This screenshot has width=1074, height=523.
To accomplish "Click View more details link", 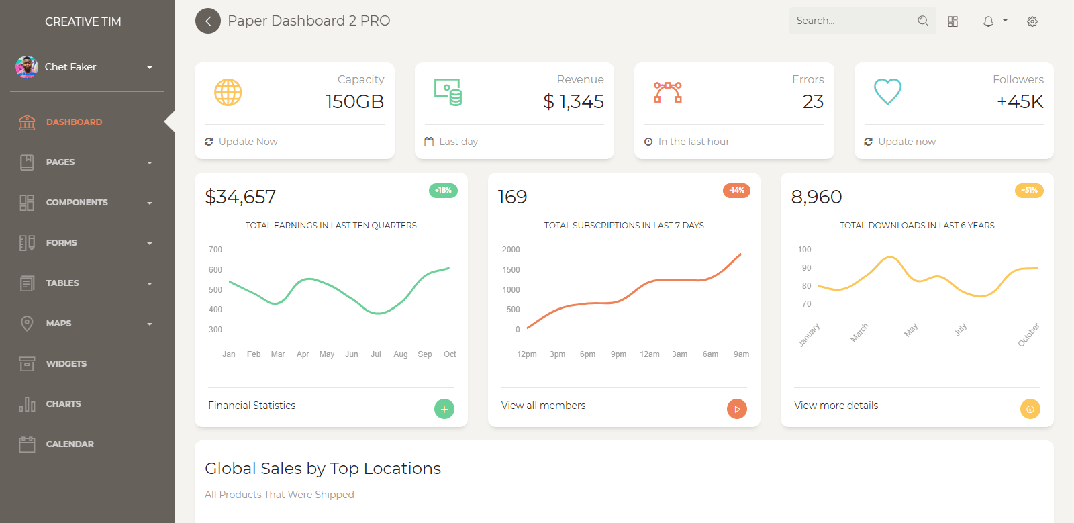I will [x=836, y=406].
